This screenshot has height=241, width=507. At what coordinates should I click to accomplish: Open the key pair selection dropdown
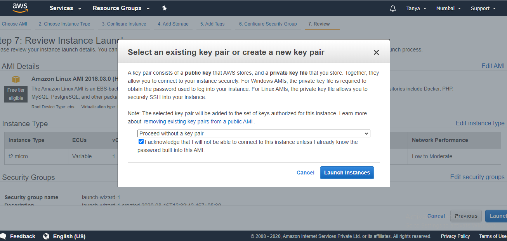tap(253, 133)
